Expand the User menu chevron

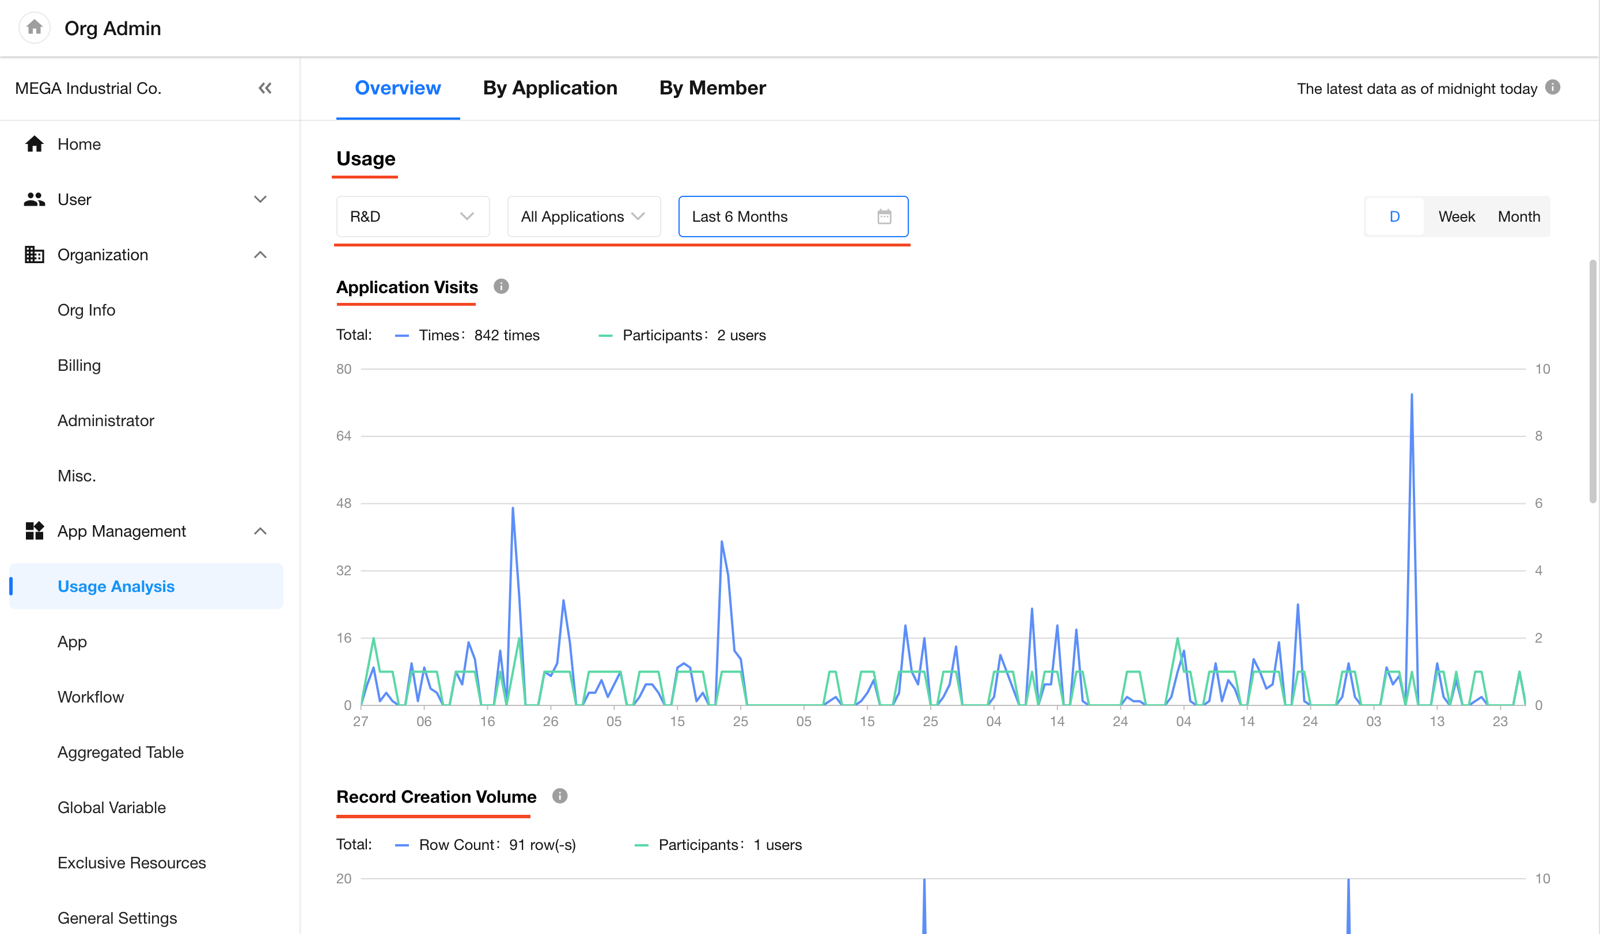click(x=260, y=199)
